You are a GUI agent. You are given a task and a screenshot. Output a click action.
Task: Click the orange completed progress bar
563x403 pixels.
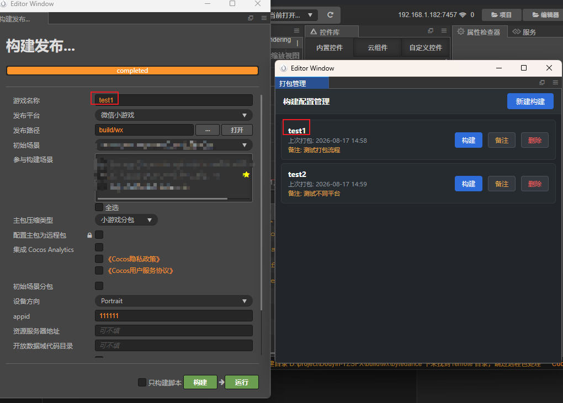pyautogui.click(x=132, y=71)
